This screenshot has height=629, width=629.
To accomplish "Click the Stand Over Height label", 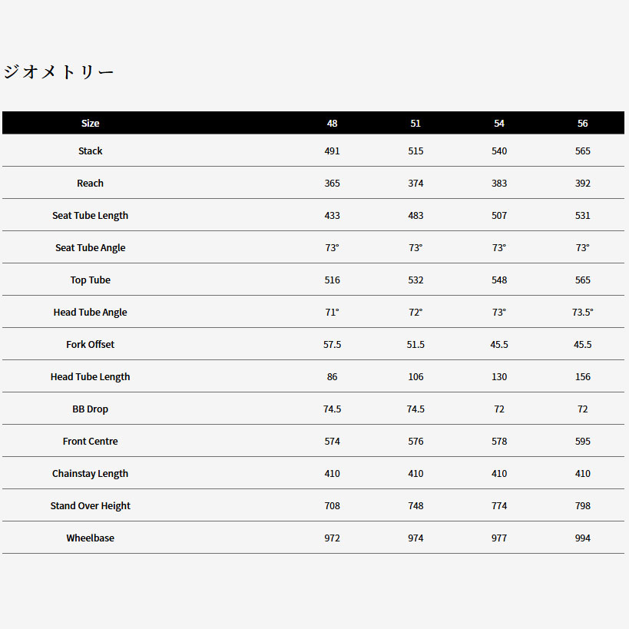I will click(x=90, y=506).
